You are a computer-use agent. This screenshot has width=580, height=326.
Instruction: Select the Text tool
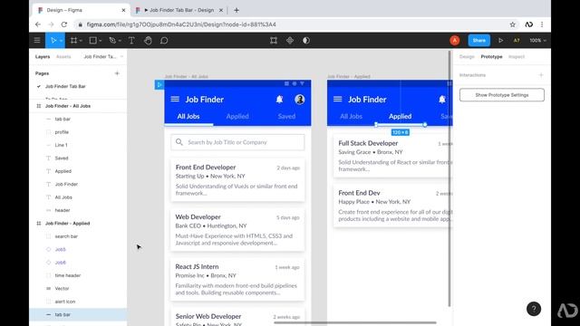[131, 40]
